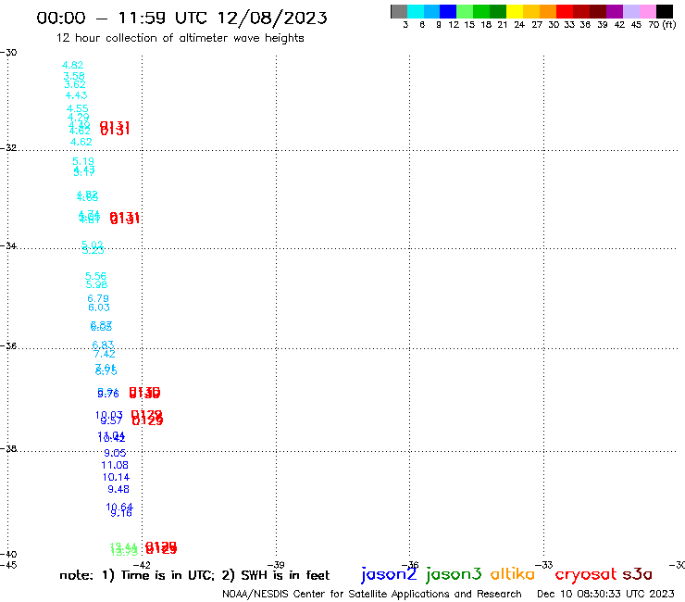Select the 9.05 wave height value

[115, 453]
